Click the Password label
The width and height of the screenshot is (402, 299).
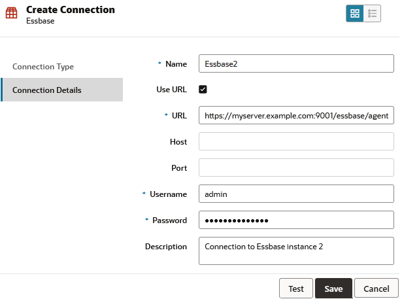point(169,220)
